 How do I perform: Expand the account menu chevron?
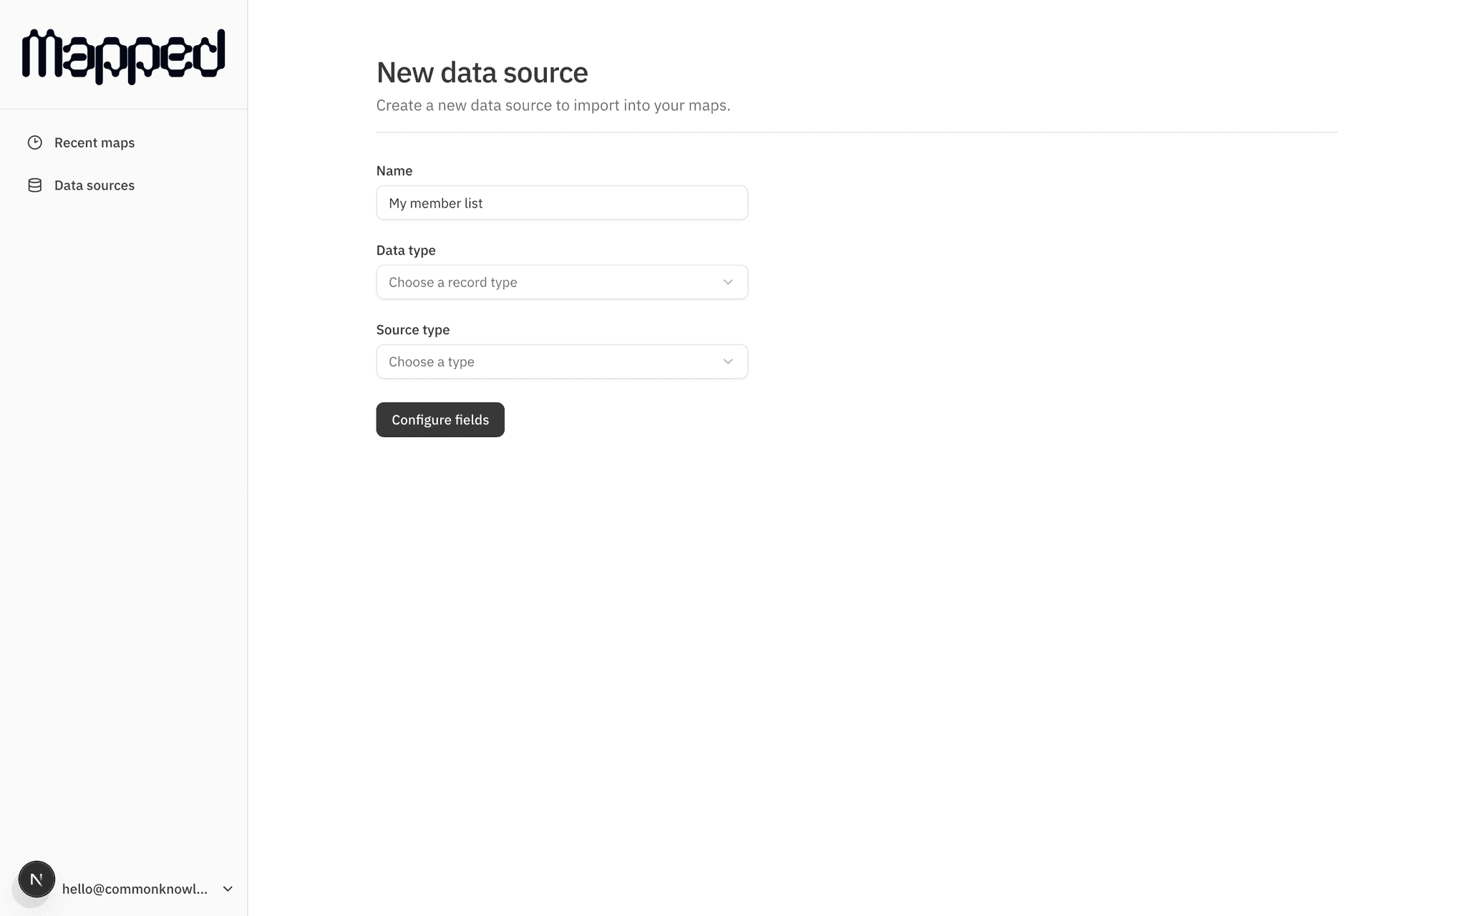[x=228, y=889]
